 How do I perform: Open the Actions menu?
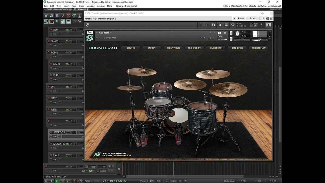point(101,6)
